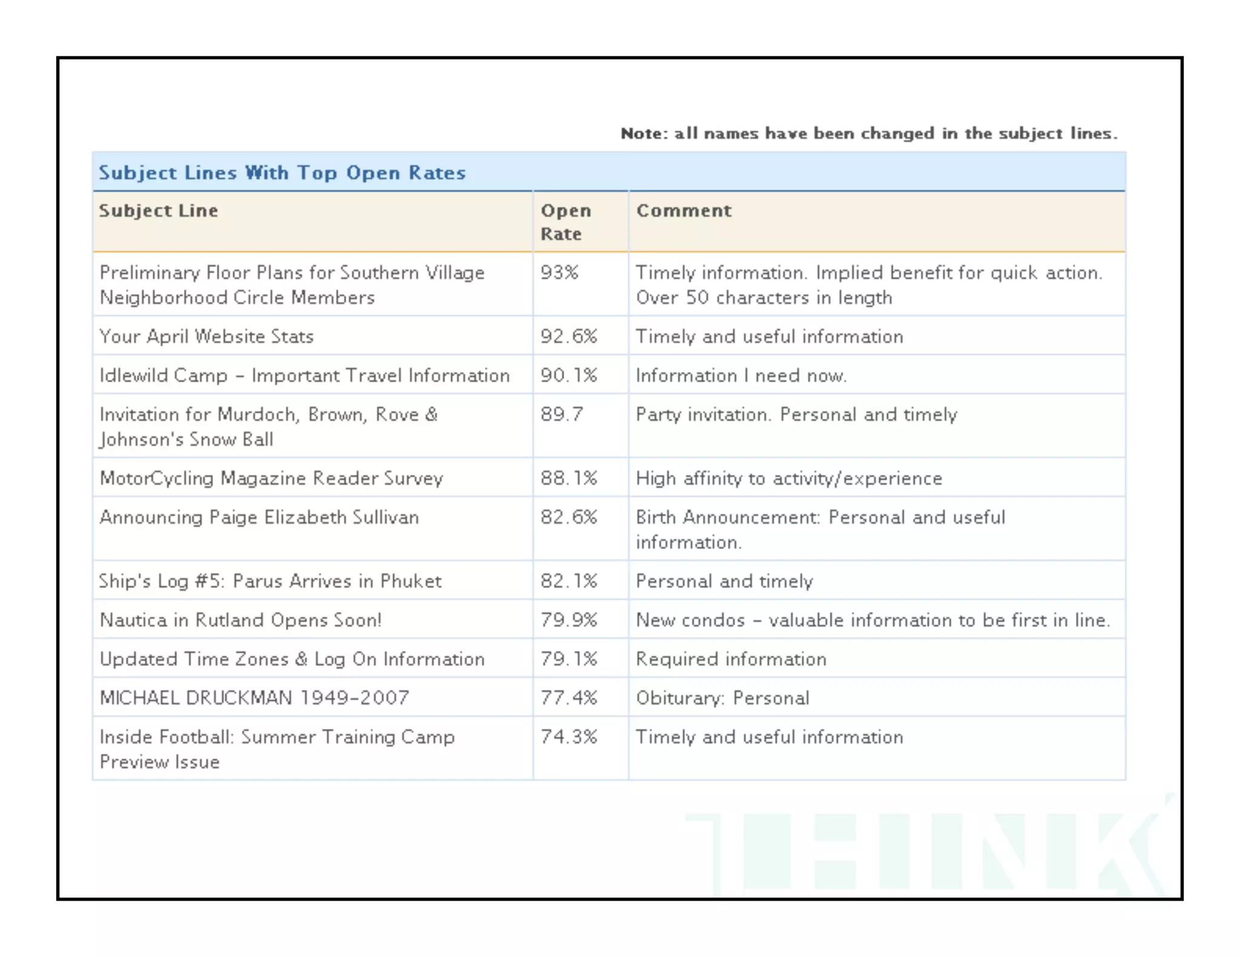Select 'Idlewild Camp – Important Travel Information' subject
This screenshot has height=957, width=1240.
click(305, 376)
